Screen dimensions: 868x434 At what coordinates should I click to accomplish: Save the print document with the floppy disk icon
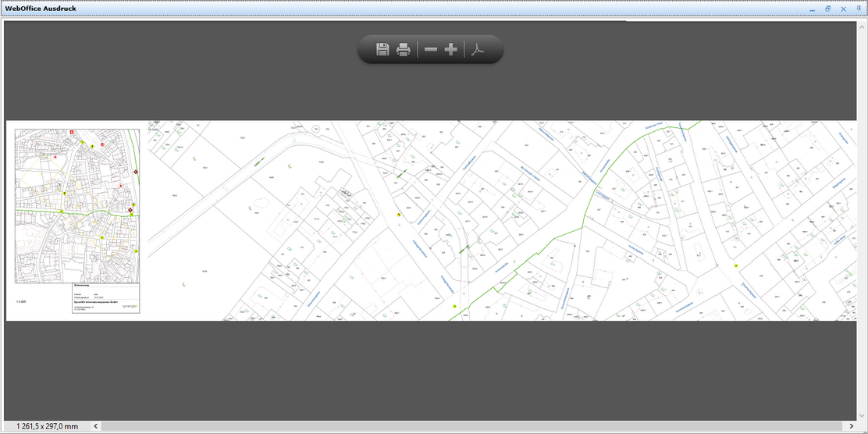pyautogui.click(x=382, y=50)
